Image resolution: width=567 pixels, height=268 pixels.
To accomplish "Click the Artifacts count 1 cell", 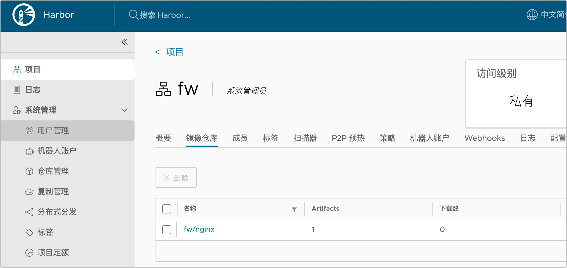I will click(x=313, y=229).
